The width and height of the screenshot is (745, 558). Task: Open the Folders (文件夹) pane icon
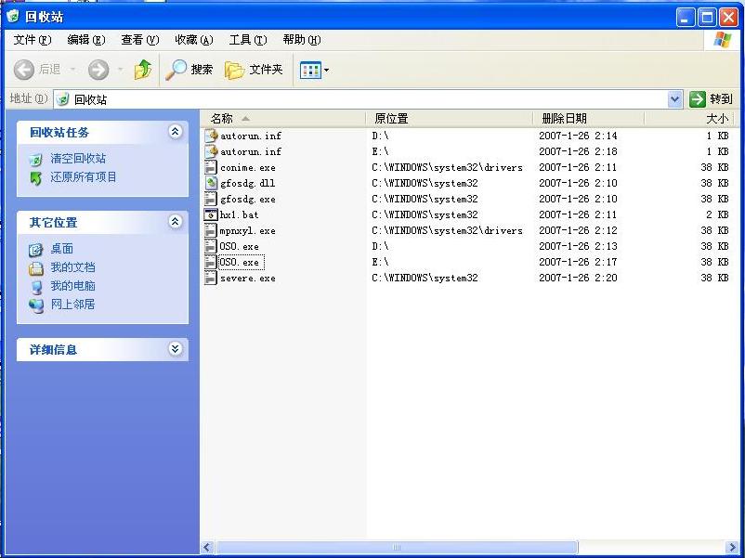coord(234,71)
